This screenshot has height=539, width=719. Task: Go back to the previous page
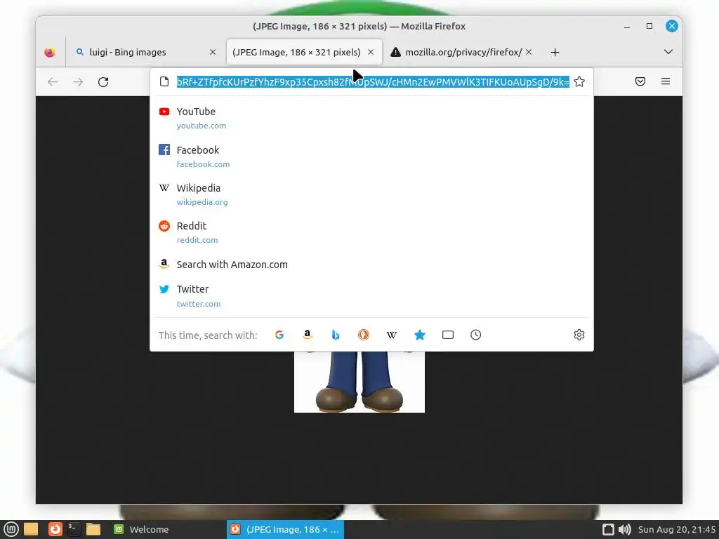pyautogui.click(x=53, y=82)
